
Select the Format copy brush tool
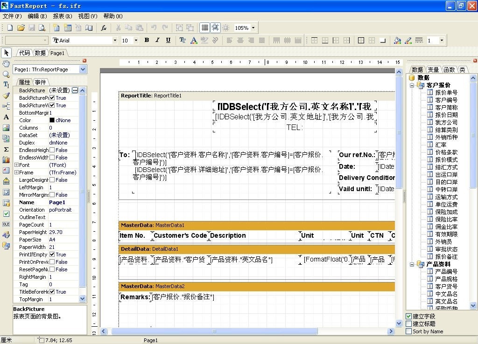pos(6,95)
